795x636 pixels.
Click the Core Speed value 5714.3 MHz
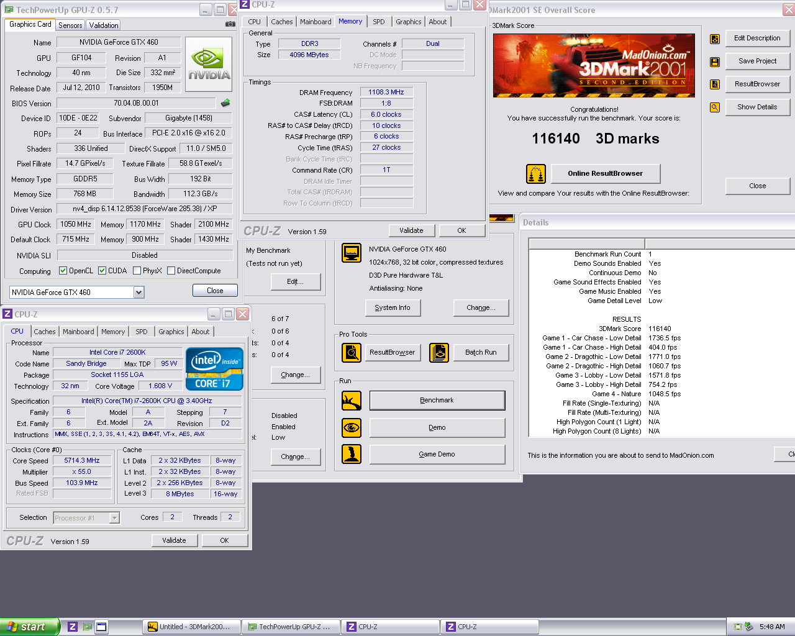81,461
